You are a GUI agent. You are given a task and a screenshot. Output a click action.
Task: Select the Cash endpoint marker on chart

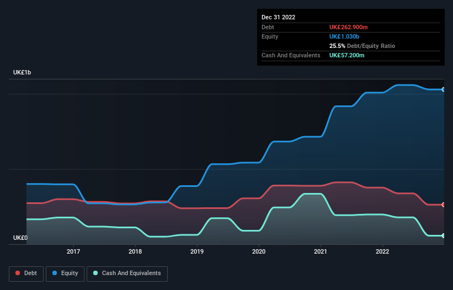444,236
